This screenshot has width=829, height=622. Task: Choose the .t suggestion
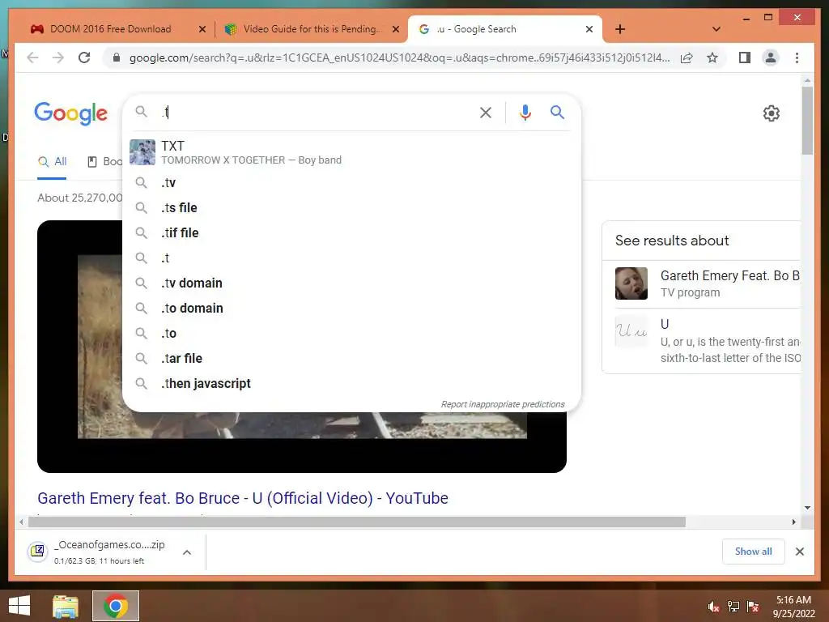(351, 258)
